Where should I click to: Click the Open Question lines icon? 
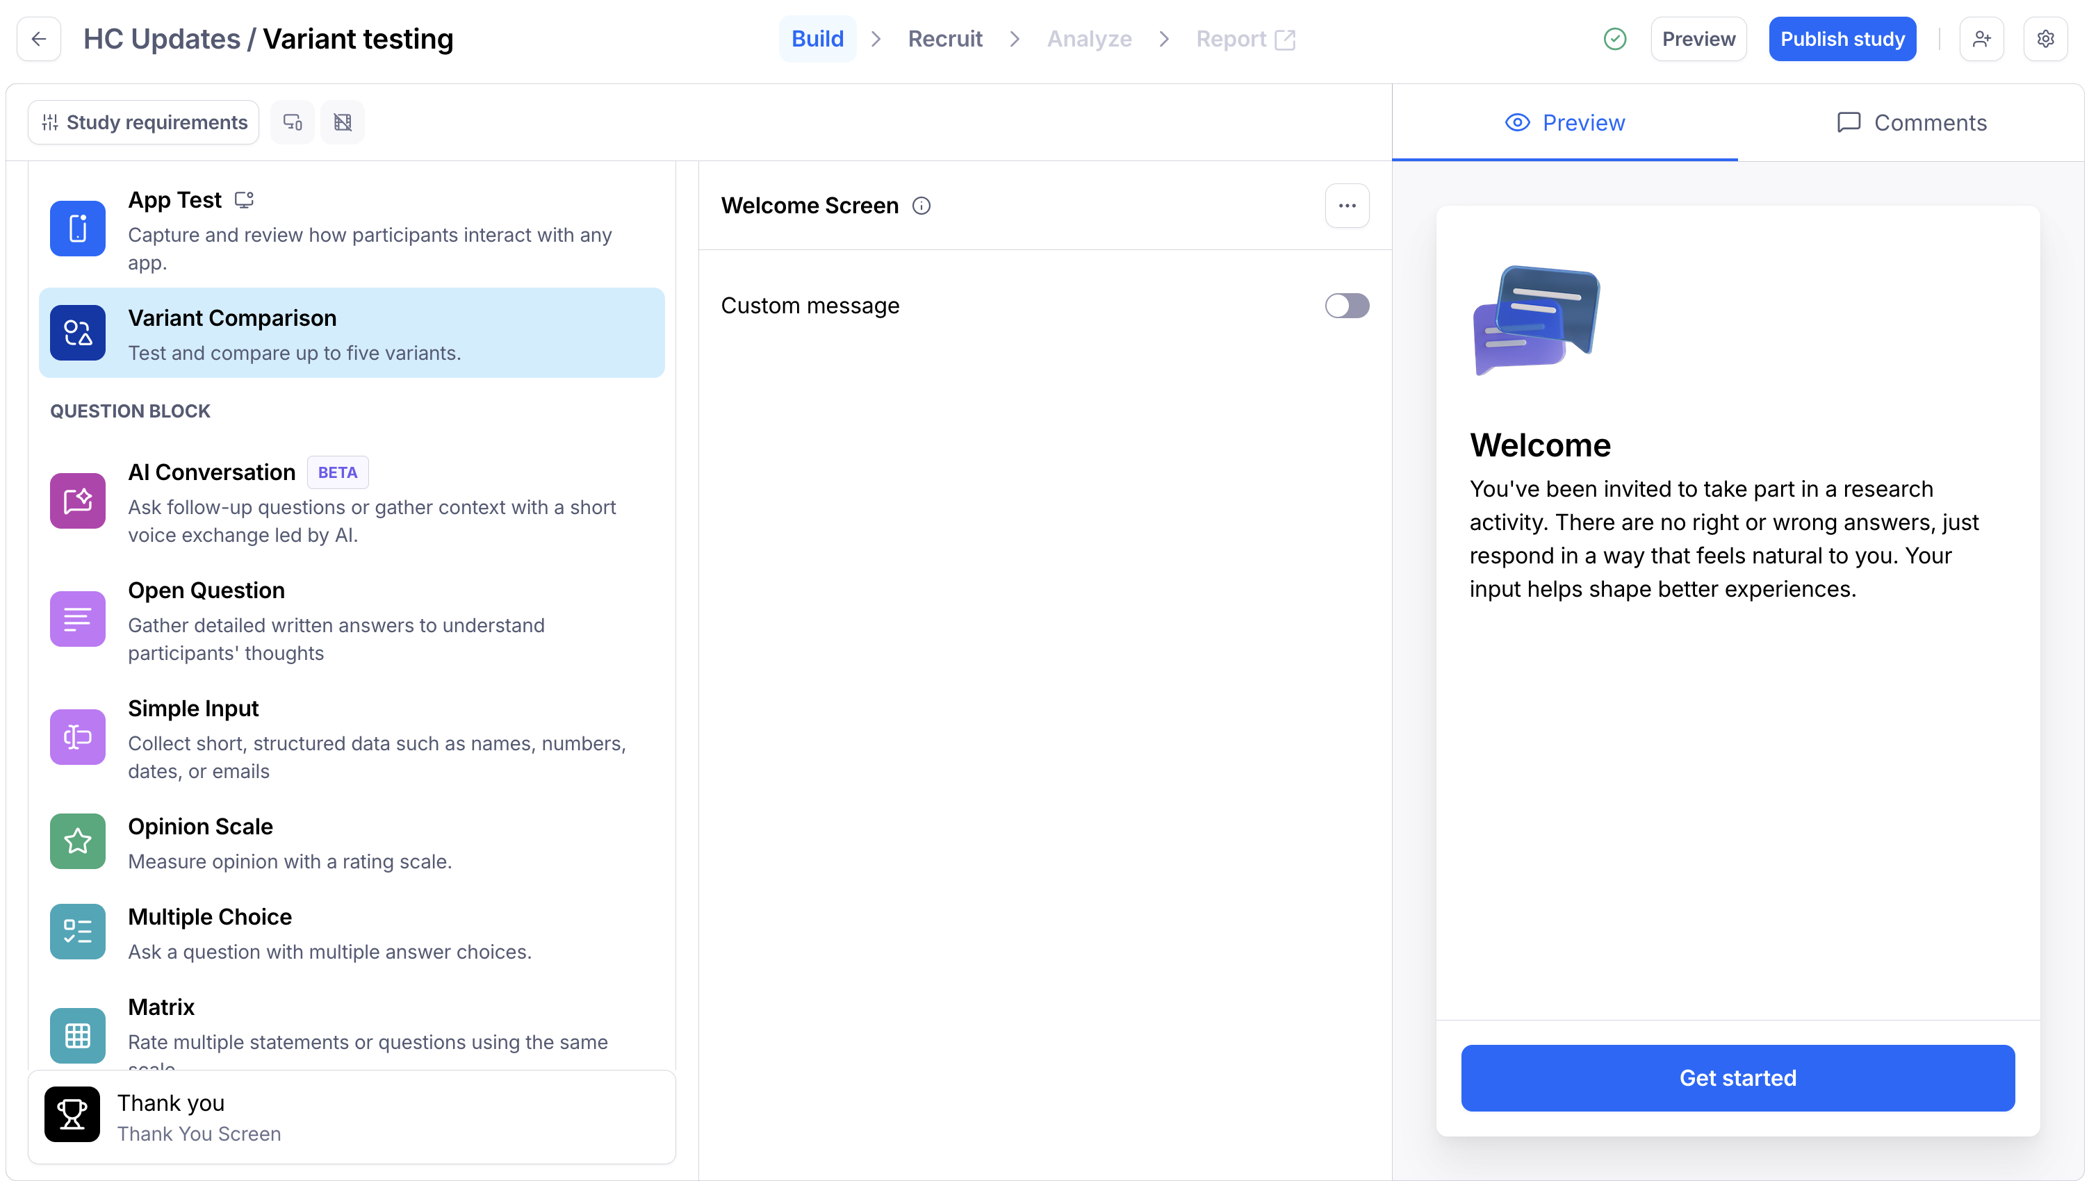coord(78,619)
